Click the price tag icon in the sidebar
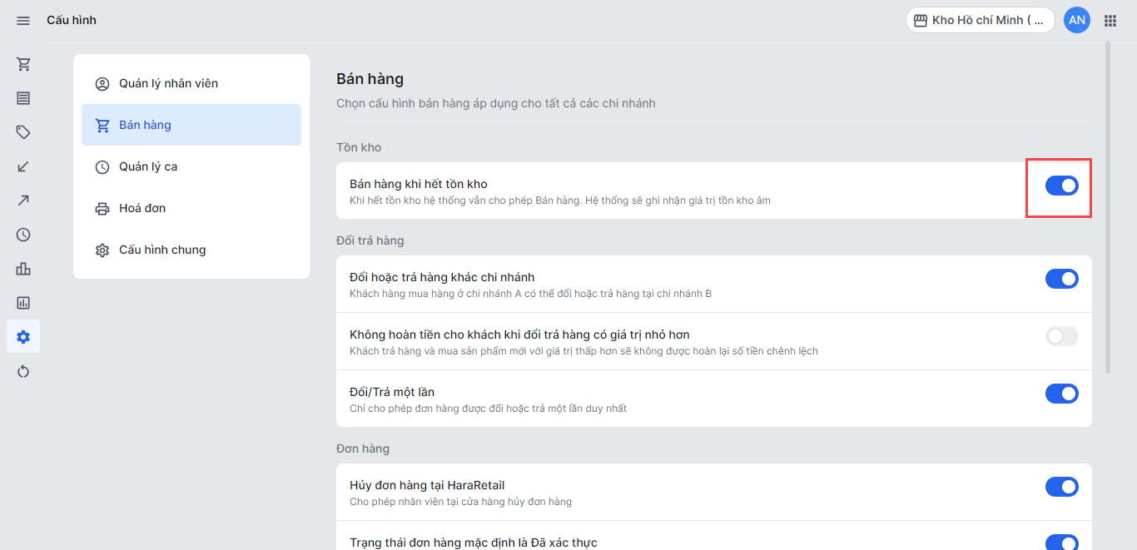 point(23,132)
